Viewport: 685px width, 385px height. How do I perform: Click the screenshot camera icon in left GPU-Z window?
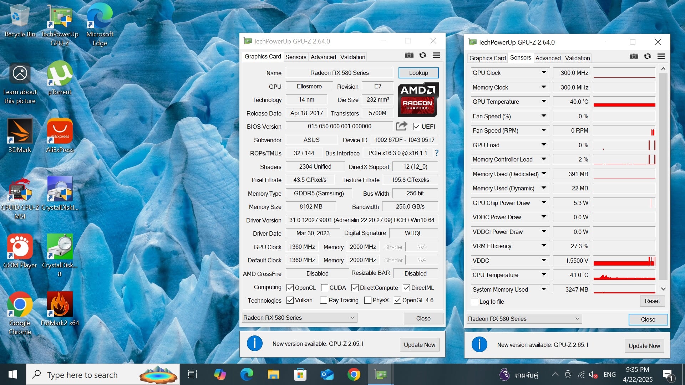(409, 55)
